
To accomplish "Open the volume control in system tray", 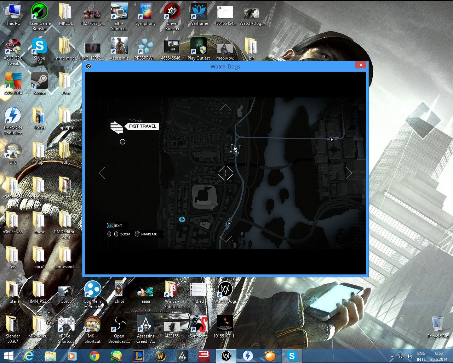I will point(409,356).
